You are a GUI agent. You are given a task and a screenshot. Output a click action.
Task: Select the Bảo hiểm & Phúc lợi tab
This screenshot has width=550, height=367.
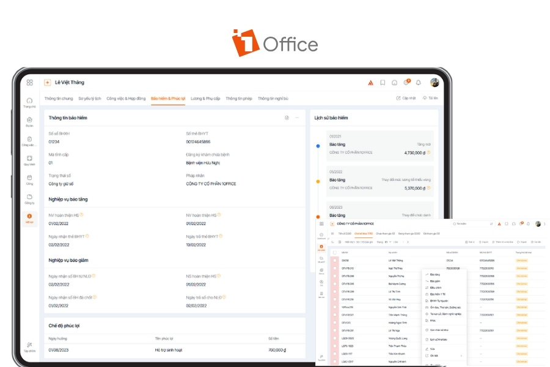[x=168, y=98]
